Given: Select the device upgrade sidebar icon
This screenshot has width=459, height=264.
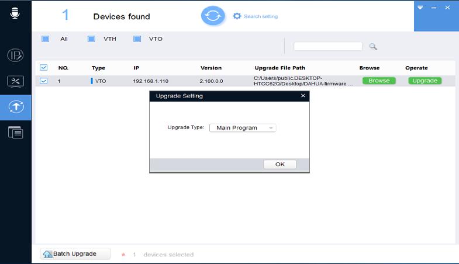Looking at the screenshot, I should click(16, 107).
